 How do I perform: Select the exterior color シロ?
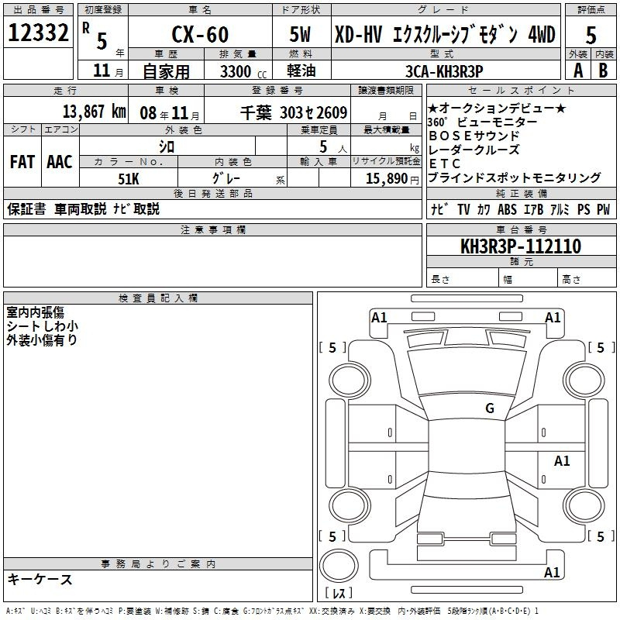click(x=167, y=146)
